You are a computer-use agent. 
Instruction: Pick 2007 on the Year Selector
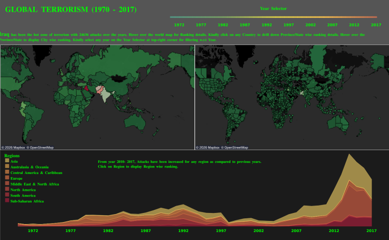[x=332, y=24]
